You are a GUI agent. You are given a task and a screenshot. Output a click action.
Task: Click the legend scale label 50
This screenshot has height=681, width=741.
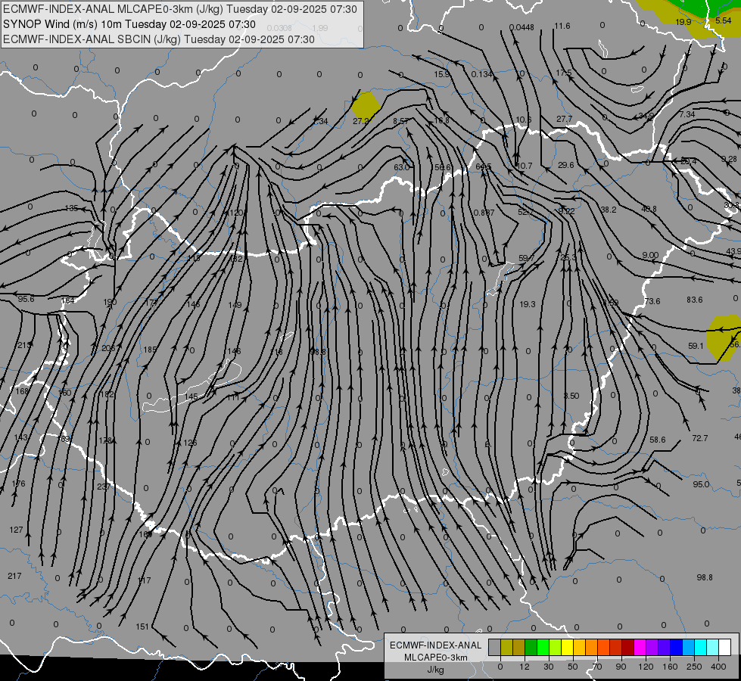(x=573, y=667)
